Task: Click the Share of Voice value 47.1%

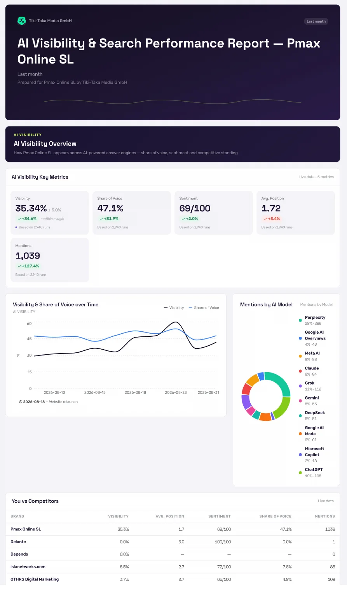Action: [x=110, y=208]
